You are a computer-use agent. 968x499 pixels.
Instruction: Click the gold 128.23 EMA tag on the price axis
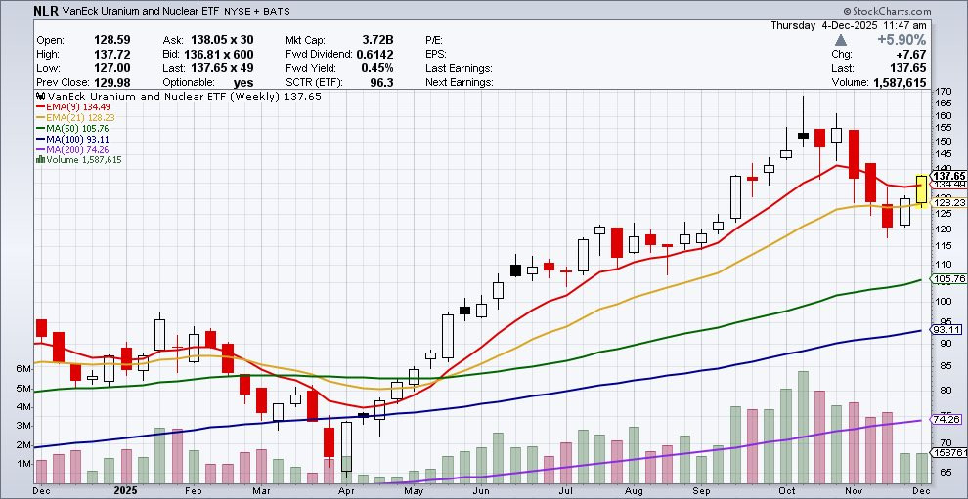[x=950, y=202]
